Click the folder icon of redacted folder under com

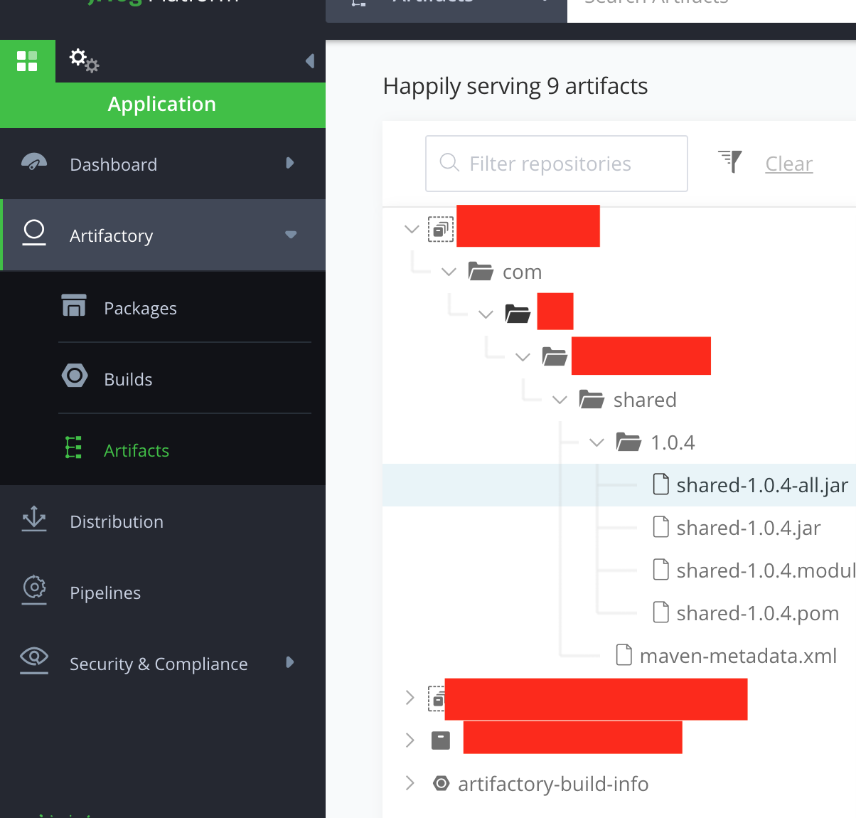(x=518, y=314)
